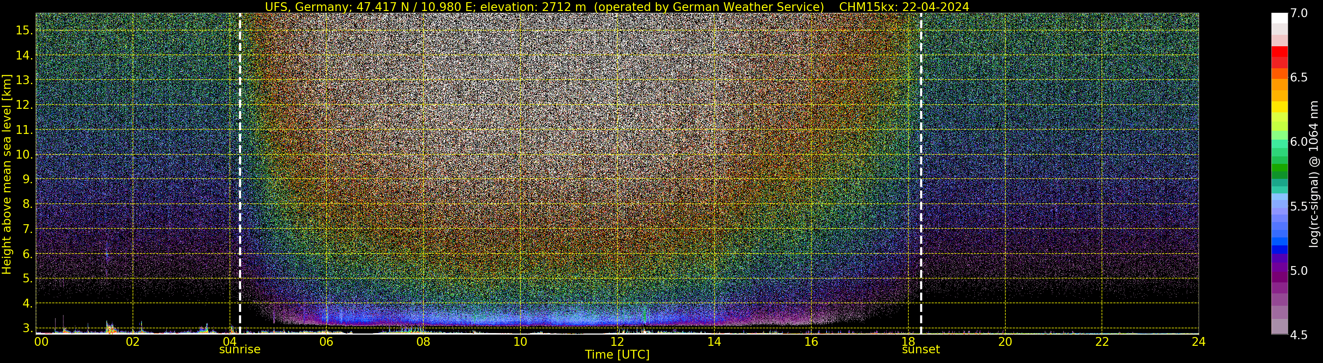Pick the white 7.0 colorbar top
Image resolution: width=1323 pixels, height=363 pixels.
pos(1279,18)
